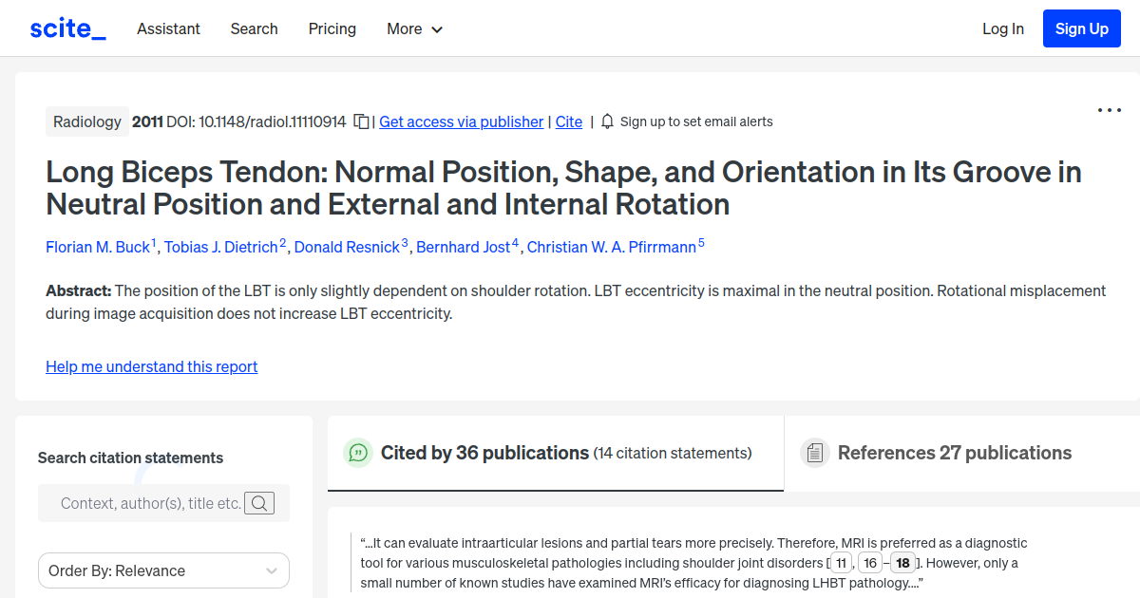Viewport: 1140px width, 598px height.
Task: Open the Pricing page
Action: pyautogui.click(x=332, y=29)
